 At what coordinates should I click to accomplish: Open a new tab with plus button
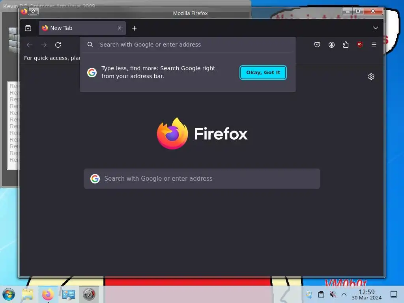click(x=134, y=28)
